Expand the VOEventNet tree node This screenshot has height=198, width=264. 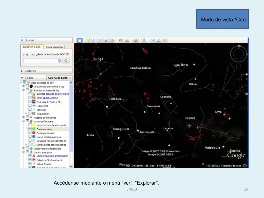(26, 113)
